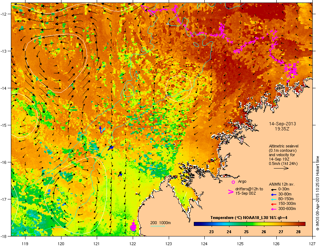This screenshot has height=247, width=320.
Task: Click the 80-150m depth text
Action: 286,199
